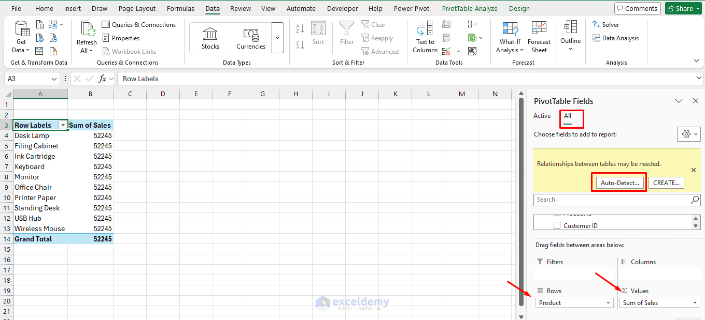Click the From Web icon
Viewport: 705px width, 320px height.
coord(40,38)
